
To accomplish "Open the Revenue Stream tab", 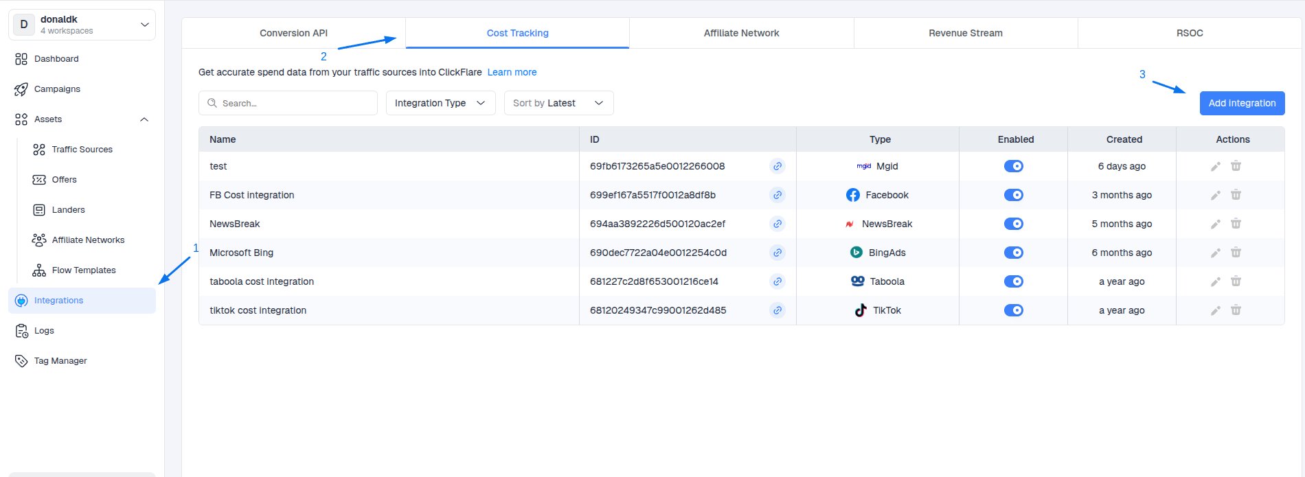I will pos(965,33).
